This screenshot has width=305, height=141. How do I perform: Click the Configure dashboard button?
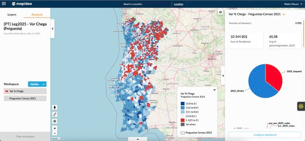pos(265,135)
